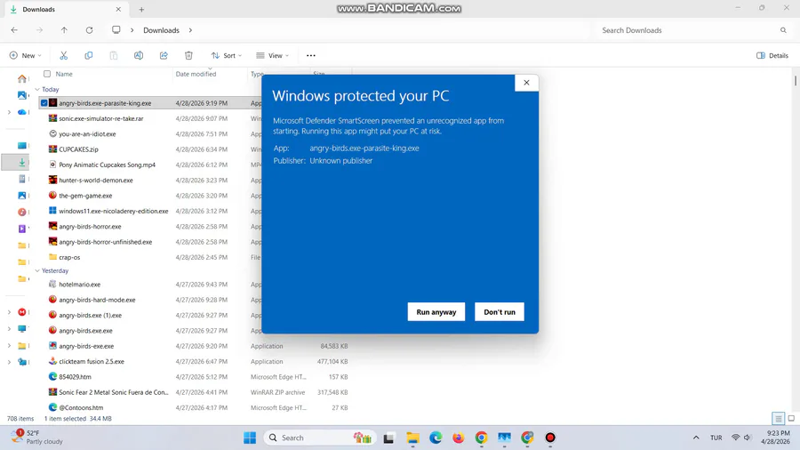Select CUPCAKES.zip file
This screenshot has height=450, width=800.
78,149
